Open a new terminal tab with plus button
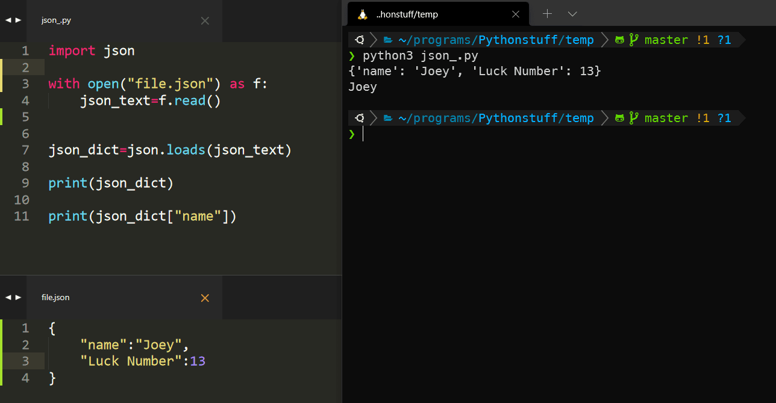The image size is (776, 403). pyautogui.click(x=547, y=14)
